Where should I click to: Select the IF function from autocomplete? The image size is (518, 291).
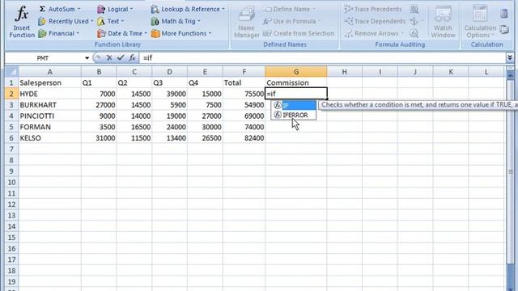293,105
